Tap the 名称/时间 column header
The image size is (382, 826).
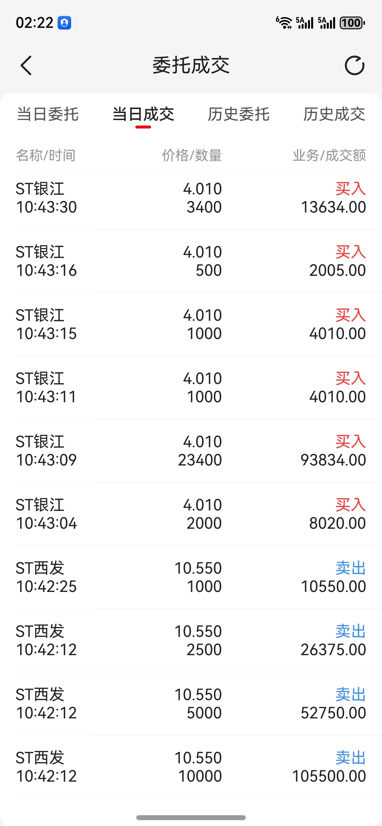point(46,155)
